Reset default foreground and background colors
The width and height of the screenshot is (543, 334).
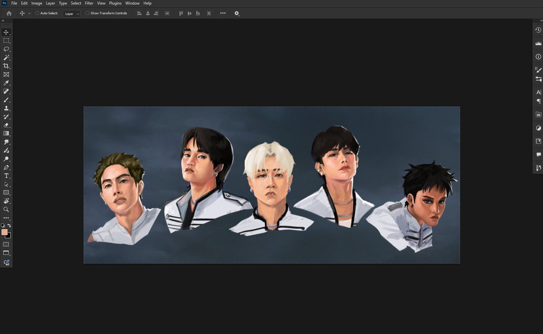coord(3,226)
